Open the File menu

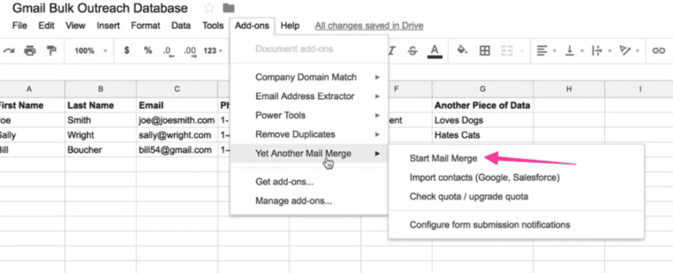pos(20,26)
